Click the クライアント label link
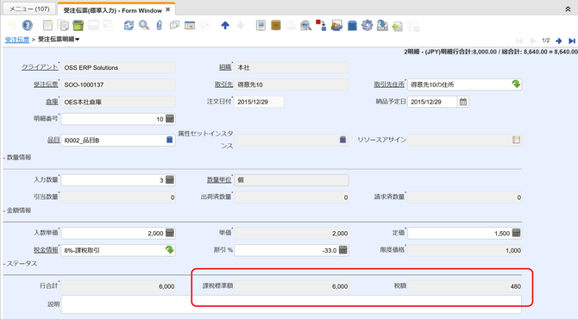 tap(40, 67)
